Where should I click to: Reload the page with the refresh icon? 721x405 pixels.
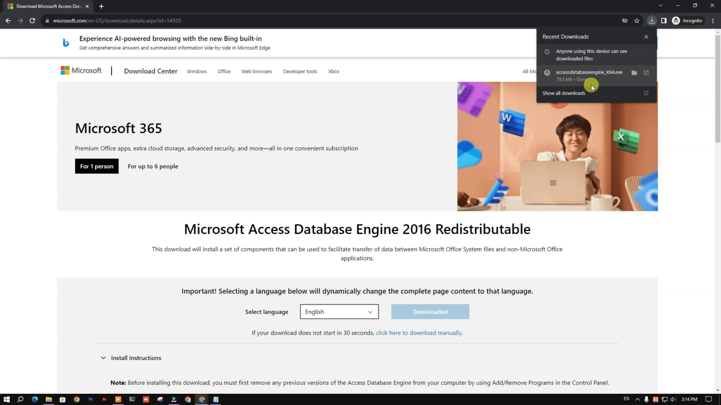(x=32, y=21)
